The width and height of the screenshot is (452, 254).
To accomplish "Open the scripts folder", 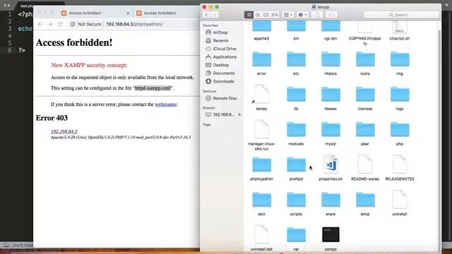I will (296, 200).
